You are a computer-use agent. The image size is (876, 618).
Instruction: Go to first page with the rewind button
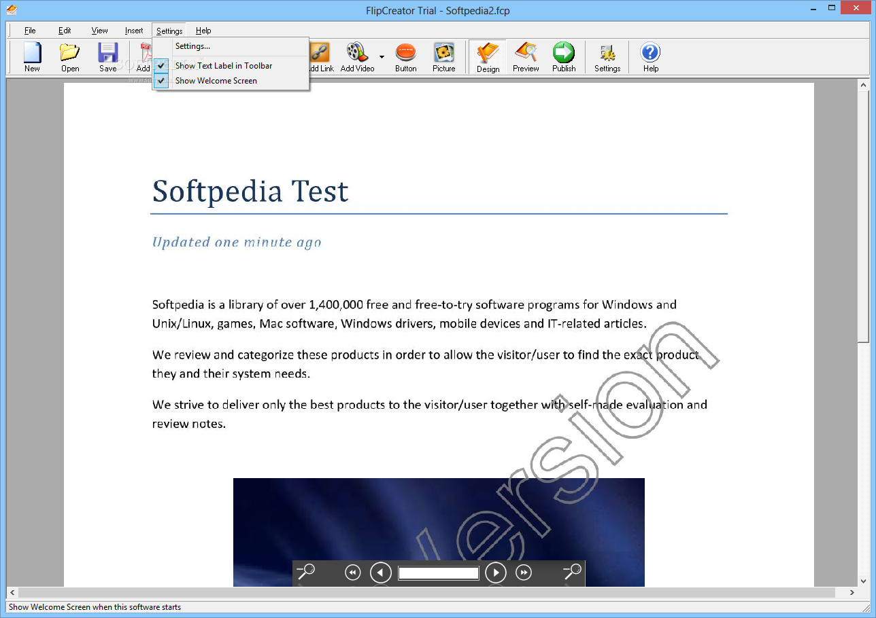352,573
